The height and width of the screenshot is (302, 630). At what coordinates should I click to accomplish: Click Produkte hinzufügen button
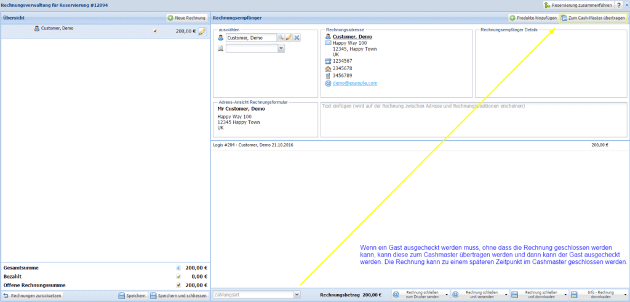tap(533, 18)
